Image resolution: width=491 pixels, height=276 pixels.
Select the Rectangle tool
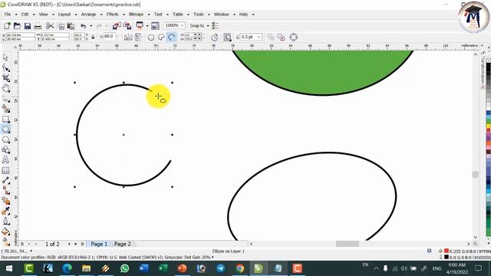coord(5,120)
